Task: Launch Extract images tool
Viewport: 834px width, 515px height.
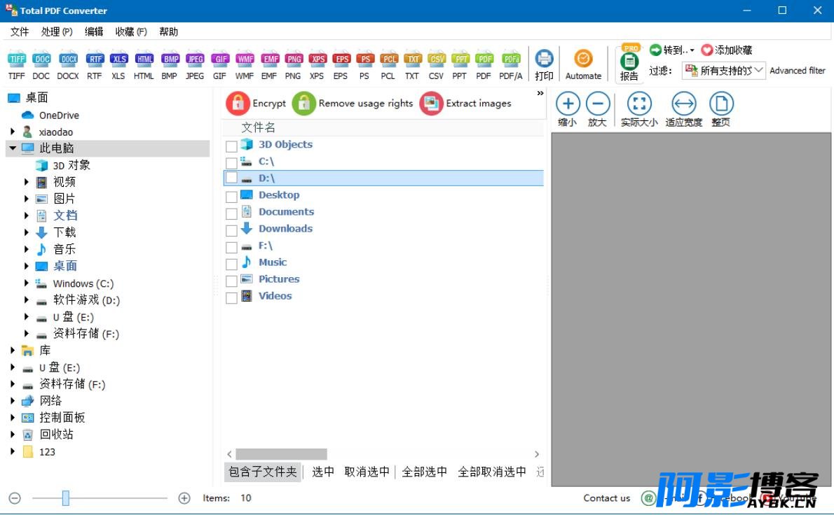Action: click(431, 104)
